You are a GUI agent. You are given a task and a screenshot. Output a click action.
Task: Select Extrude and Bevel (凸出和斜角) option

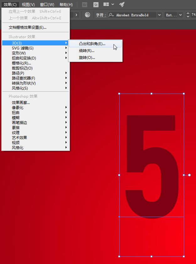pos(92,44)
